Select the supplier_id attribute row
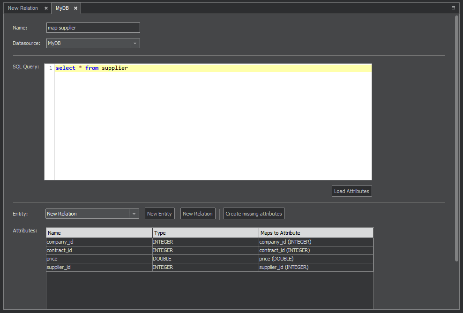The image size is (463, 313). (x=99, y=267)
